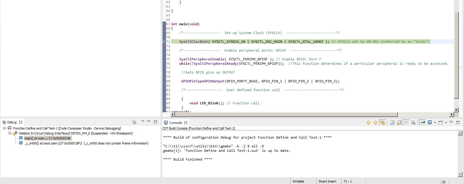Click the while SysCtlPeripheralReady line
Image resolution: width=464 pixels, height=184 pixels.
tap(232, 64)
